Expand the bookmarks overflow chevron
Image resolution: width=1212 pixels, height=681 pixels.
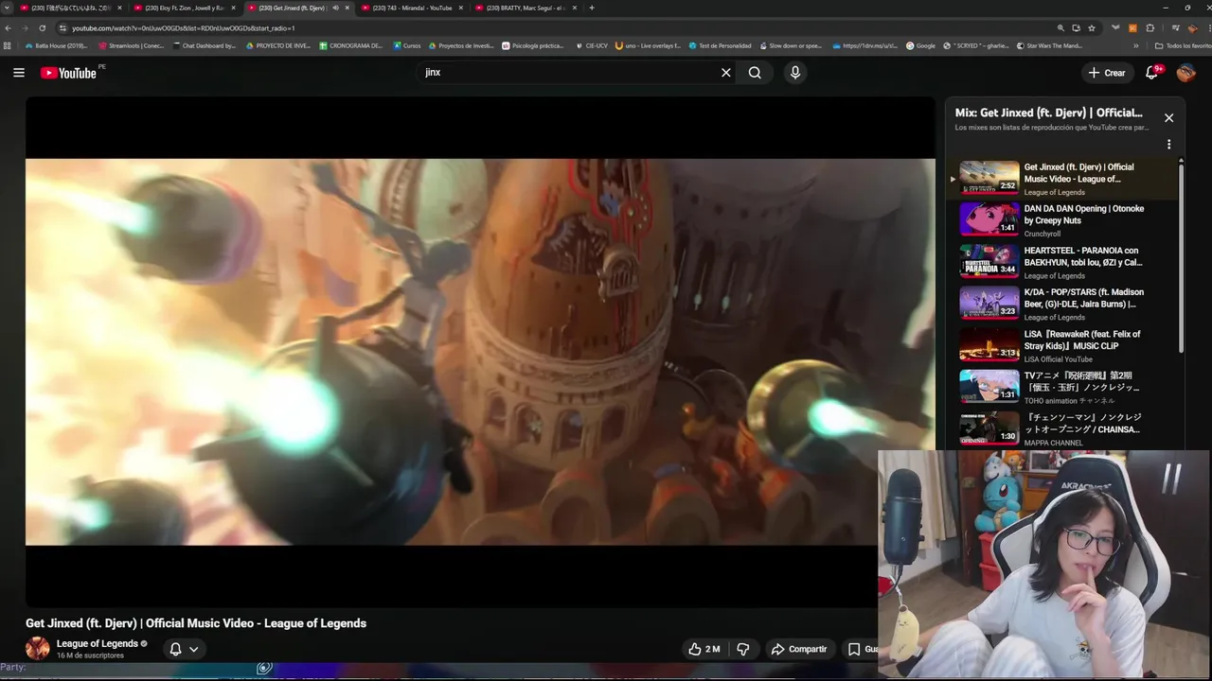pyautogui.click(x=1136, y=45)
